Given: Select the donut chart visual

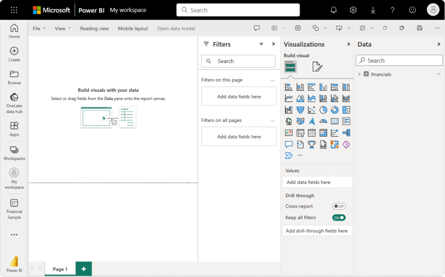Looking at the screenshot, I should (335, 110).
